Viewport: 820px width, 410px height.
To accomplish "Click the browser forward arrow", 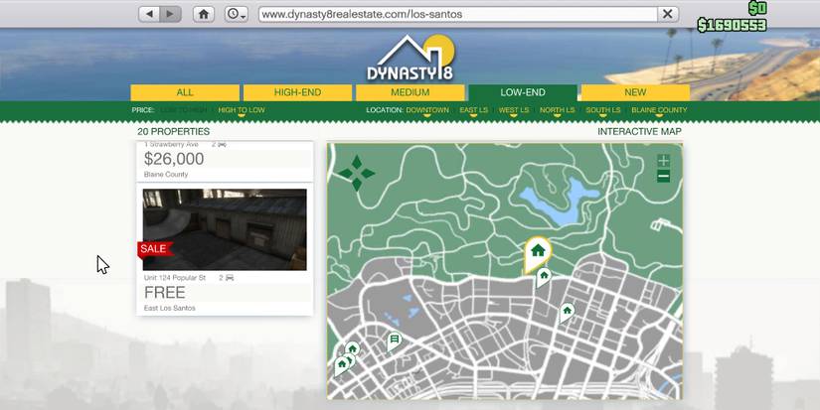I will coord(171,14).
